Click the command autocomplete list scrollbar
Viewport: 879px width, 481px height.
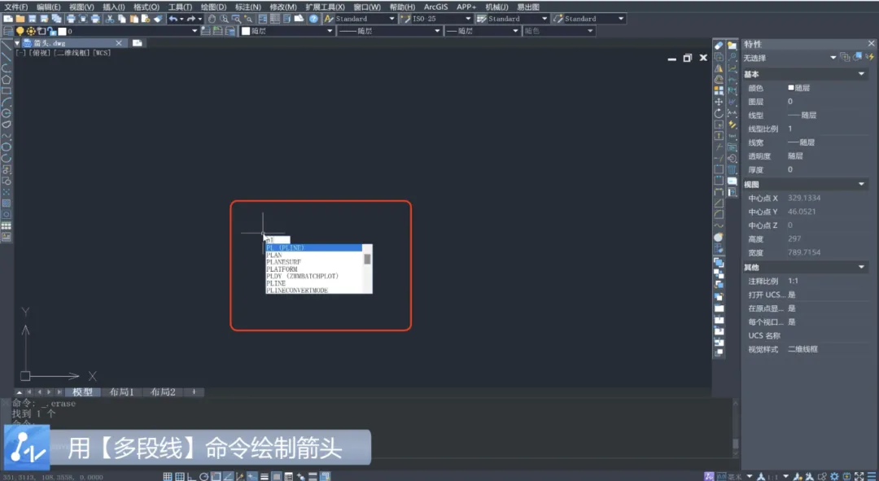[x=367, y=260]
